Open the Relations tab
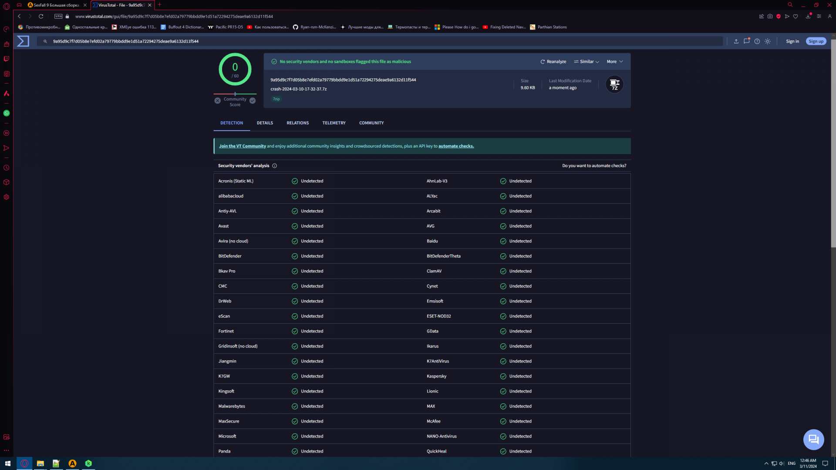This screenshot has height=470, width=836. tap(297, 123)
